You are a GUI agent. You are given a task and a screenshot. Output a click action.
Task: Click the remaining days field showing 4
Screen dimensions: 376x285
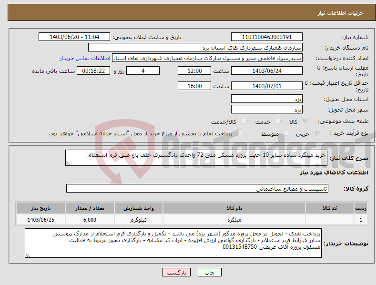[143, 71]
